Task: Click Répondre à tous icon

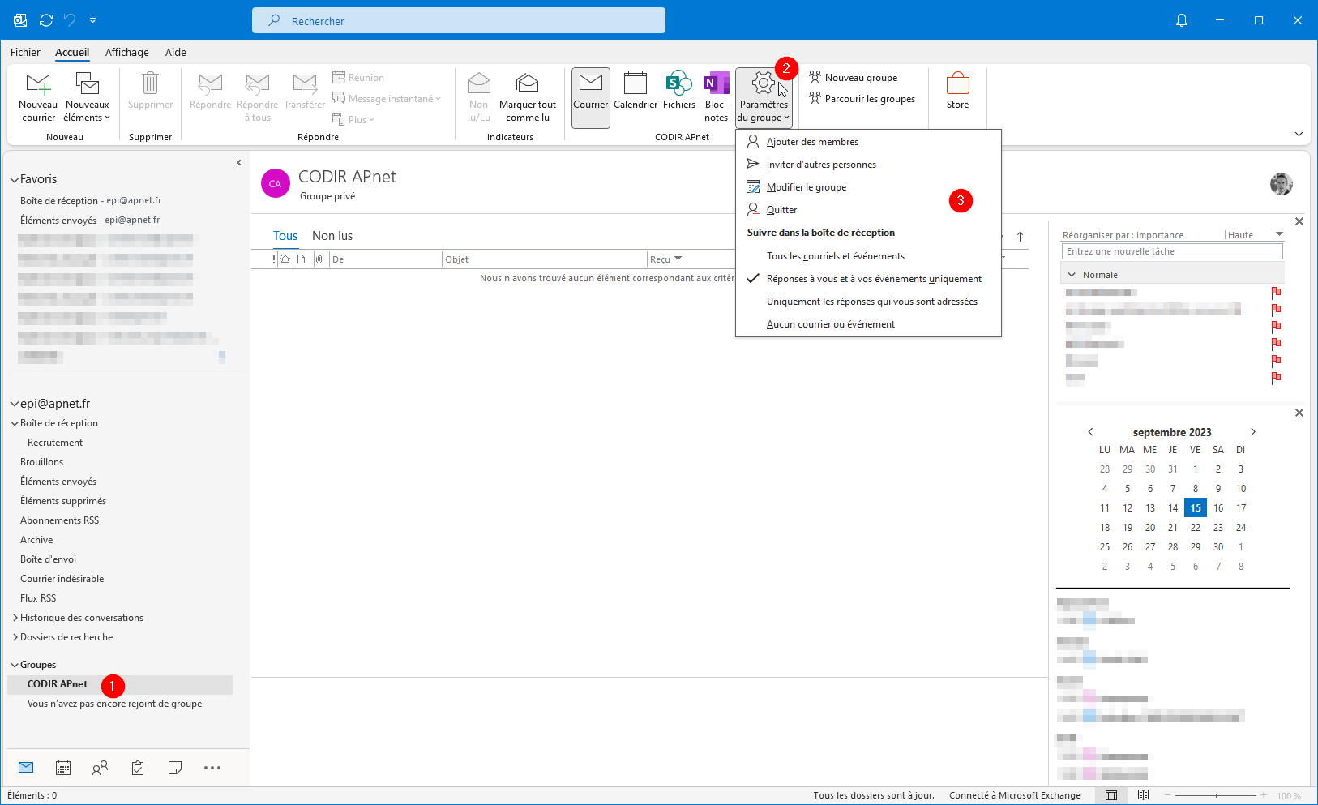Action: 257,83
